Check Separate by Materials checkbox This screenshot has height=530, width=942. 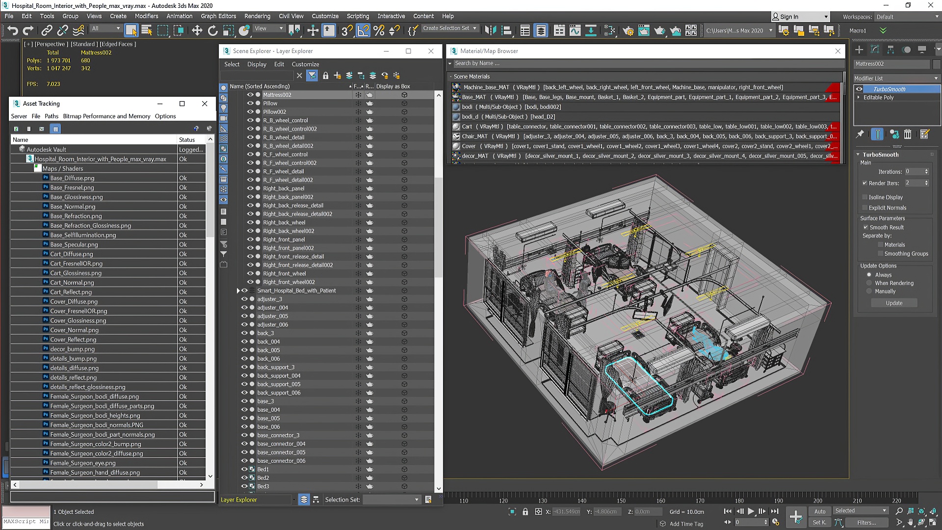click(x=881, y=244)
